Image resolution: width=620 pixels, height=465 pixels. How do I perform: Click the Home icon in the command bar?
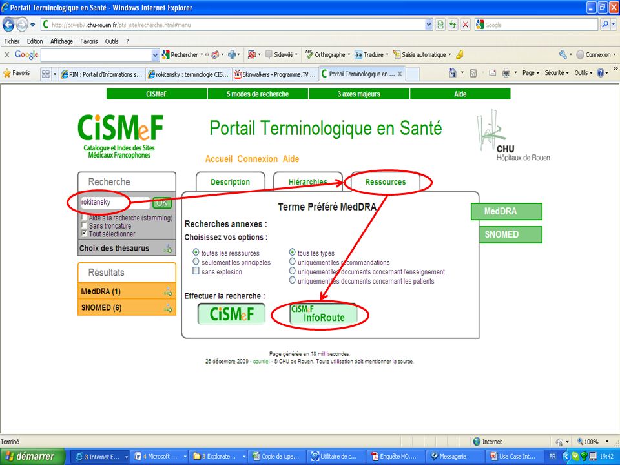click(x=453, y=73)
